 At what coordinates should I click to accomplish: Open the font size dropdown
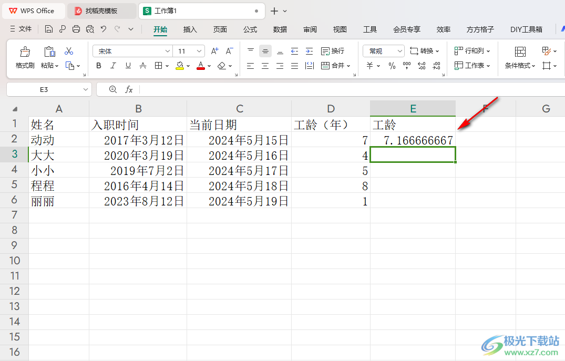[199, 51]
